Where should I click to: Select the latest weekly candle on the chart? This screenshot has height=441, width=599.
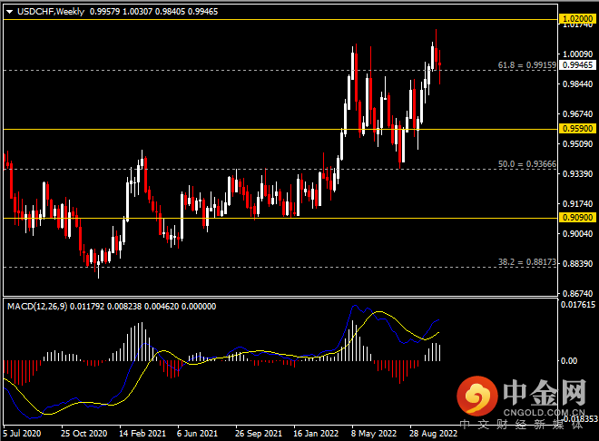pyautogui.click(x=439, y=65)
